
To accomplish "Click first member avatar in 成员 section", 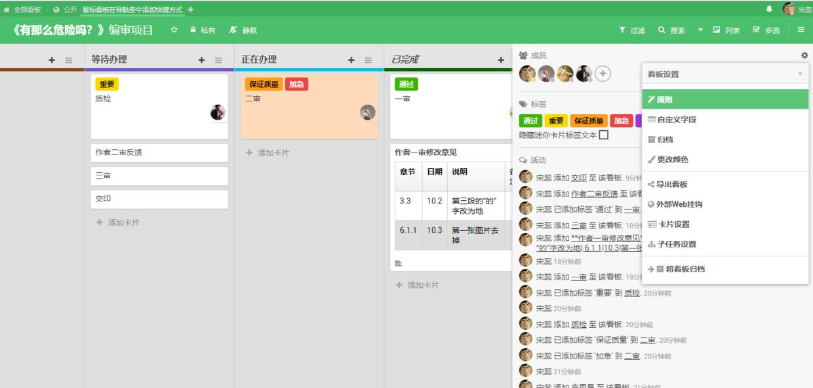I will coord(527,74).
